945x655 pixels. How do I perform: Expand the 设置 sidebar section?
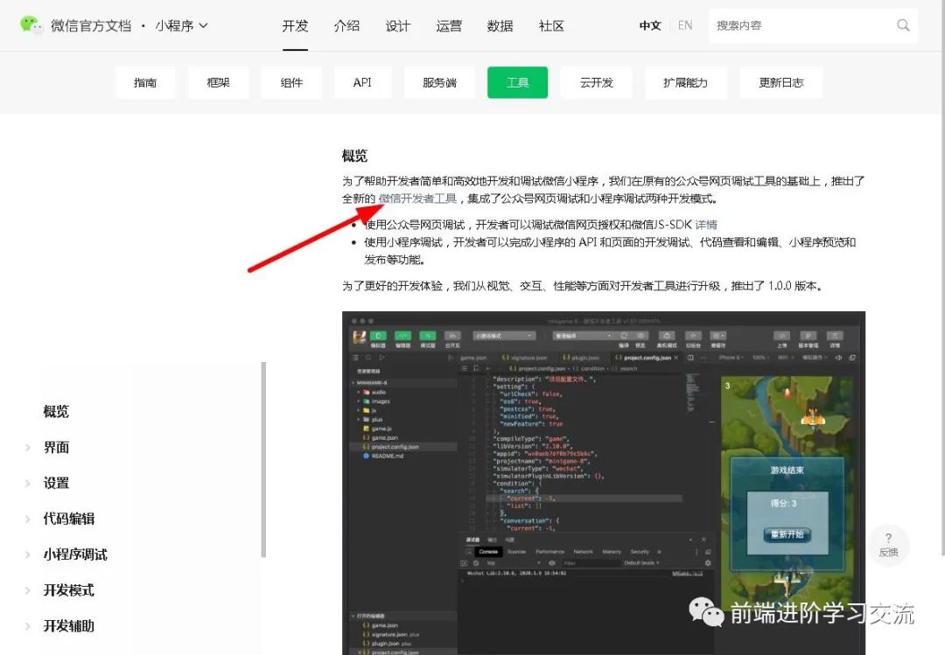56,484
